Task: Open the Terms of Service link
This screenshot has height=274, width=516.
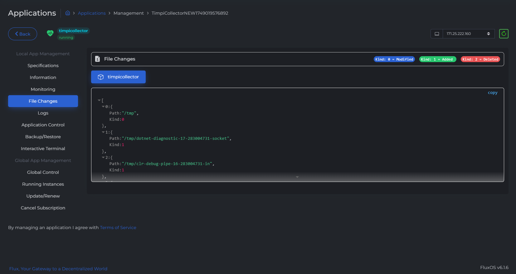Action: click(x=118, y=228)
